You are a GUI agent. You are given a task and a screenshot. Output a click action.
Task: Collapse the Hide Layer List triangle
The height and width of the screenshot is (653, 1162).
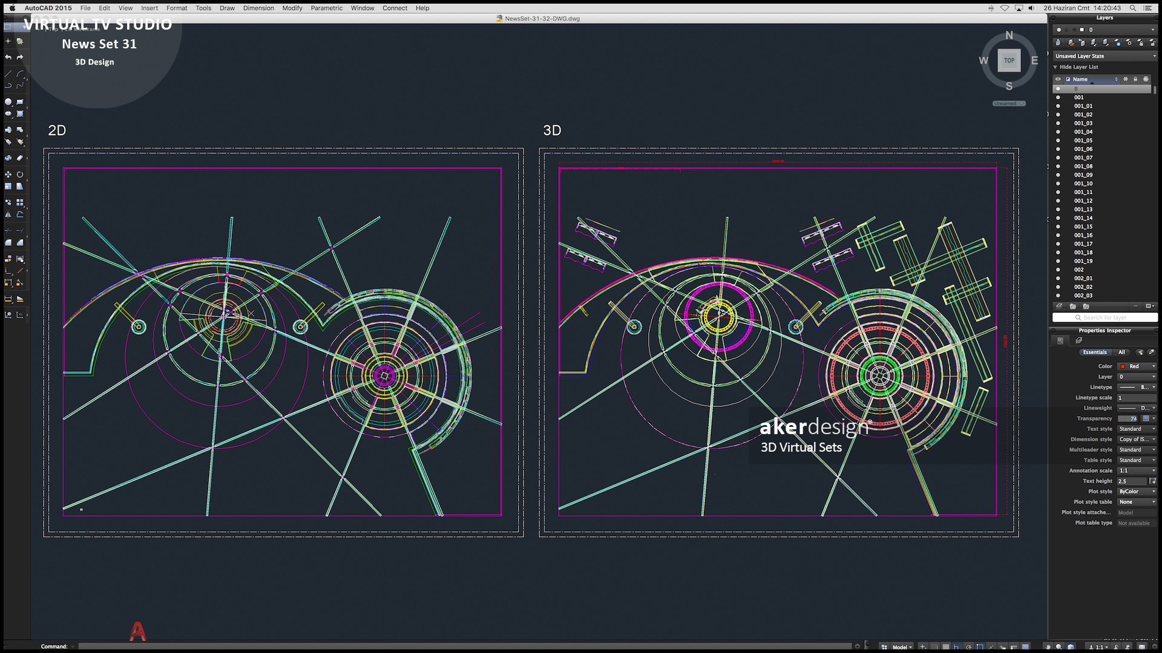click(1055, 67)
